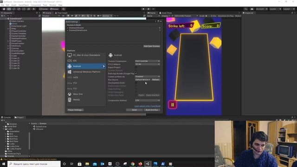Select Main Camera in the Hierarchy
The image size is (297, 167).
click(18, 21)
